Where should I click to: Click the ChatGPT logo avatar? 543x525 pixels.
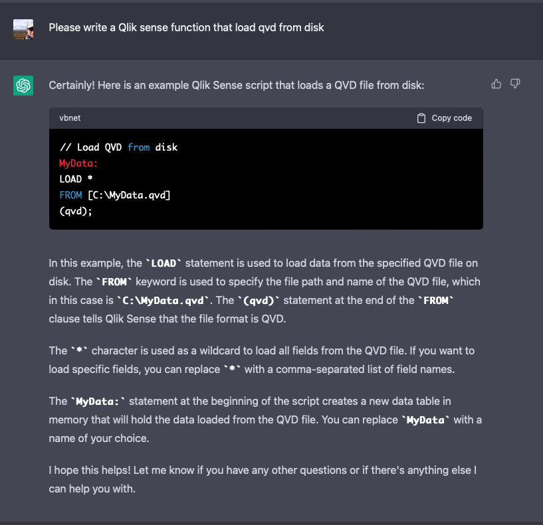[23, 86]
